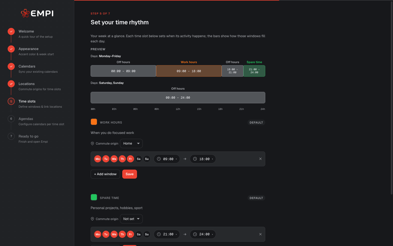Screen dimensions: 393x246
Task: Click the 'When you do focused work' description
Action: (x=112, y=133)
